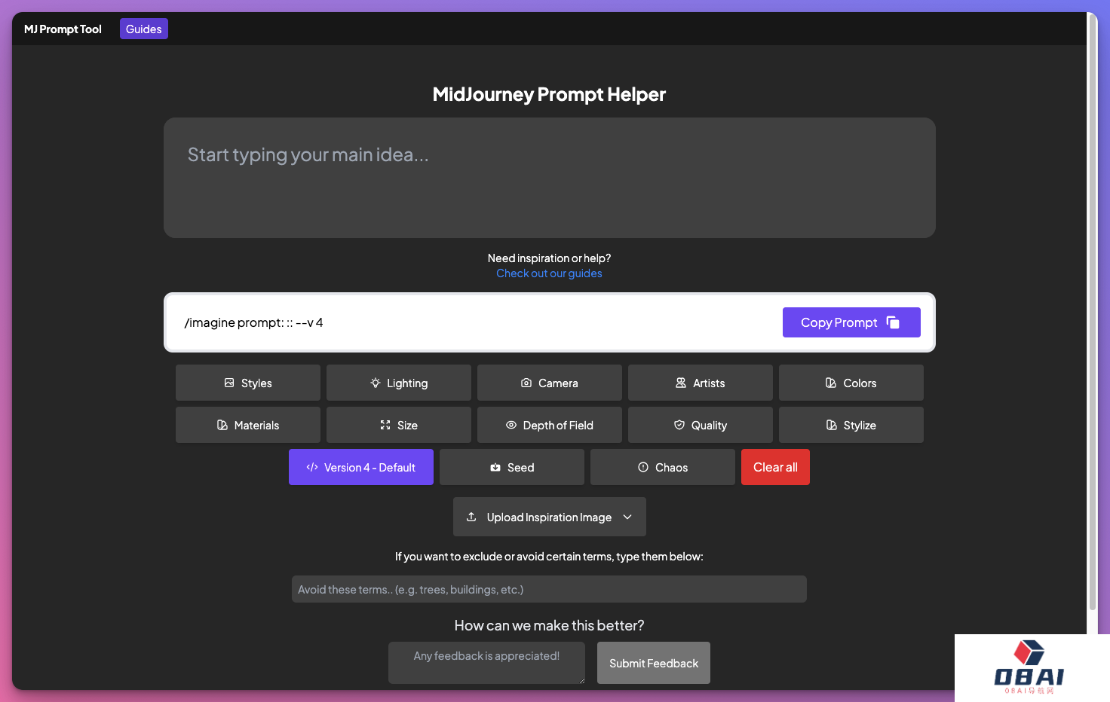This screenshot has width=1110, height=702.
Task: Follow the Check out our guides link
Action: (x=549, y=273)
